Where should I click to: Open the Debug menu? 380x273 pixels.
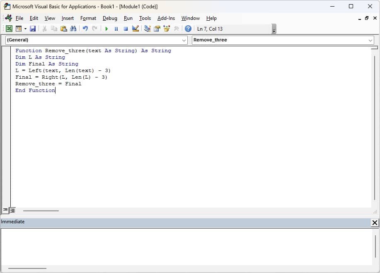click(109, 18)
